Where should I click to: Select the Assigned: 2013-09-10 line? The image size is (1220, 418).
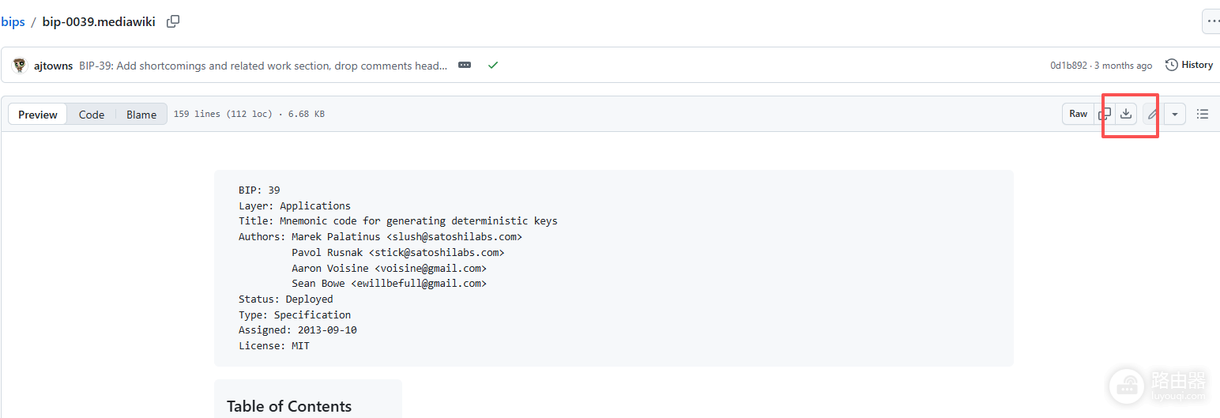coord(298,330)
